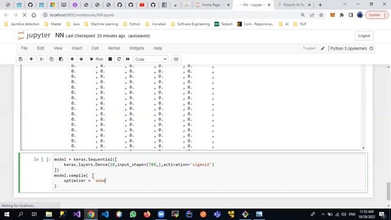
Task: Open the Help menu
Action: tap(158, 48)
